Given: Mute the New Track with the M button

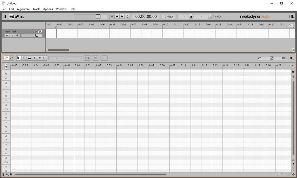Looking at the screenshot, I should coord(7,35).
